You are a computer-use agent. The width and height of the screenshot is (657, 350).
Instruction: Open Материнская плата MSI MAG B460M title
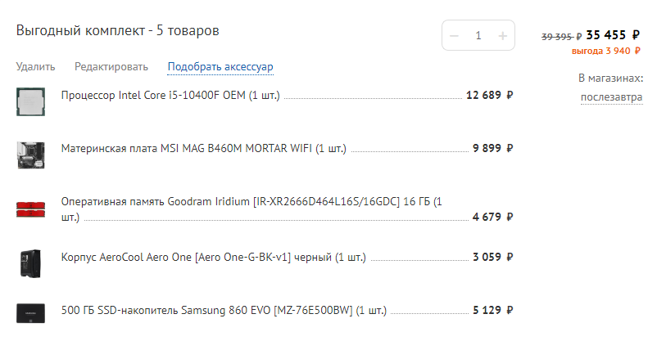[x=204, y=149]
